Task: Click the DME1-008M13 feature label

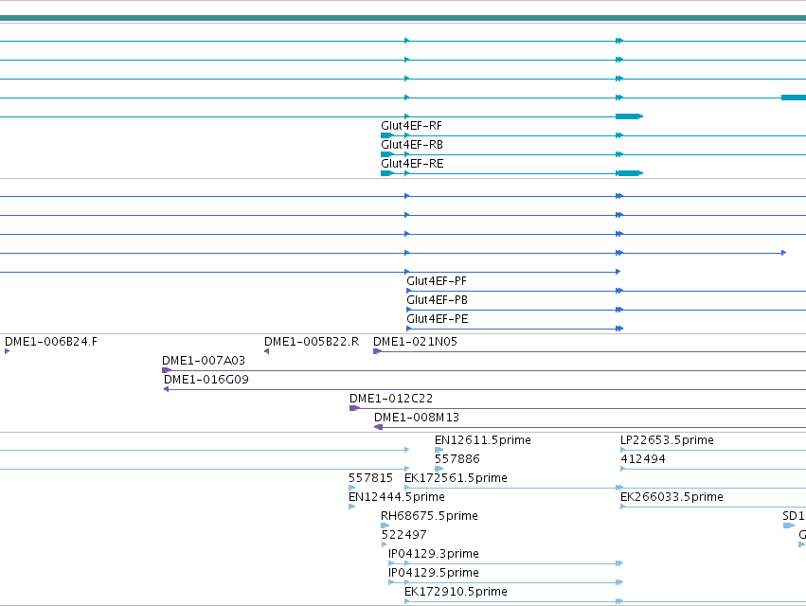Action: pyautogui.click(x=417, y=418)
